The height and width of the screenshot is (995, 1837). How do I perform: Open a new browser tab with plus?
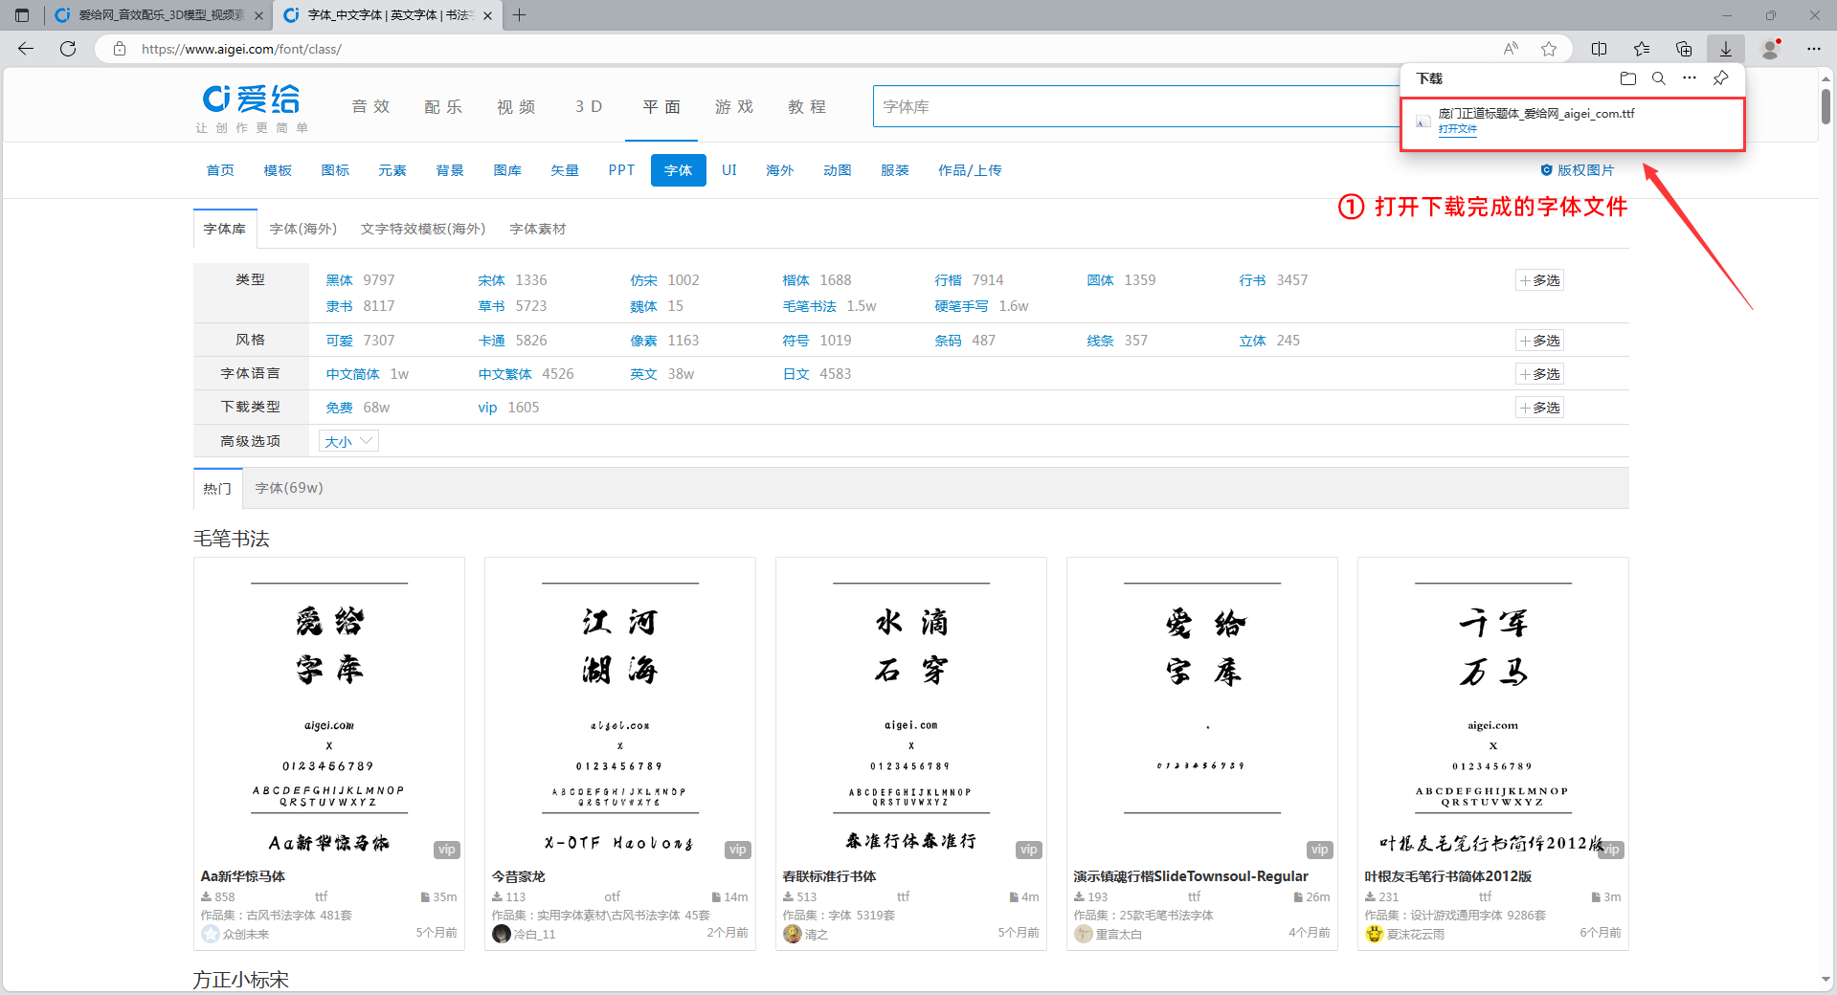[520, 15]
